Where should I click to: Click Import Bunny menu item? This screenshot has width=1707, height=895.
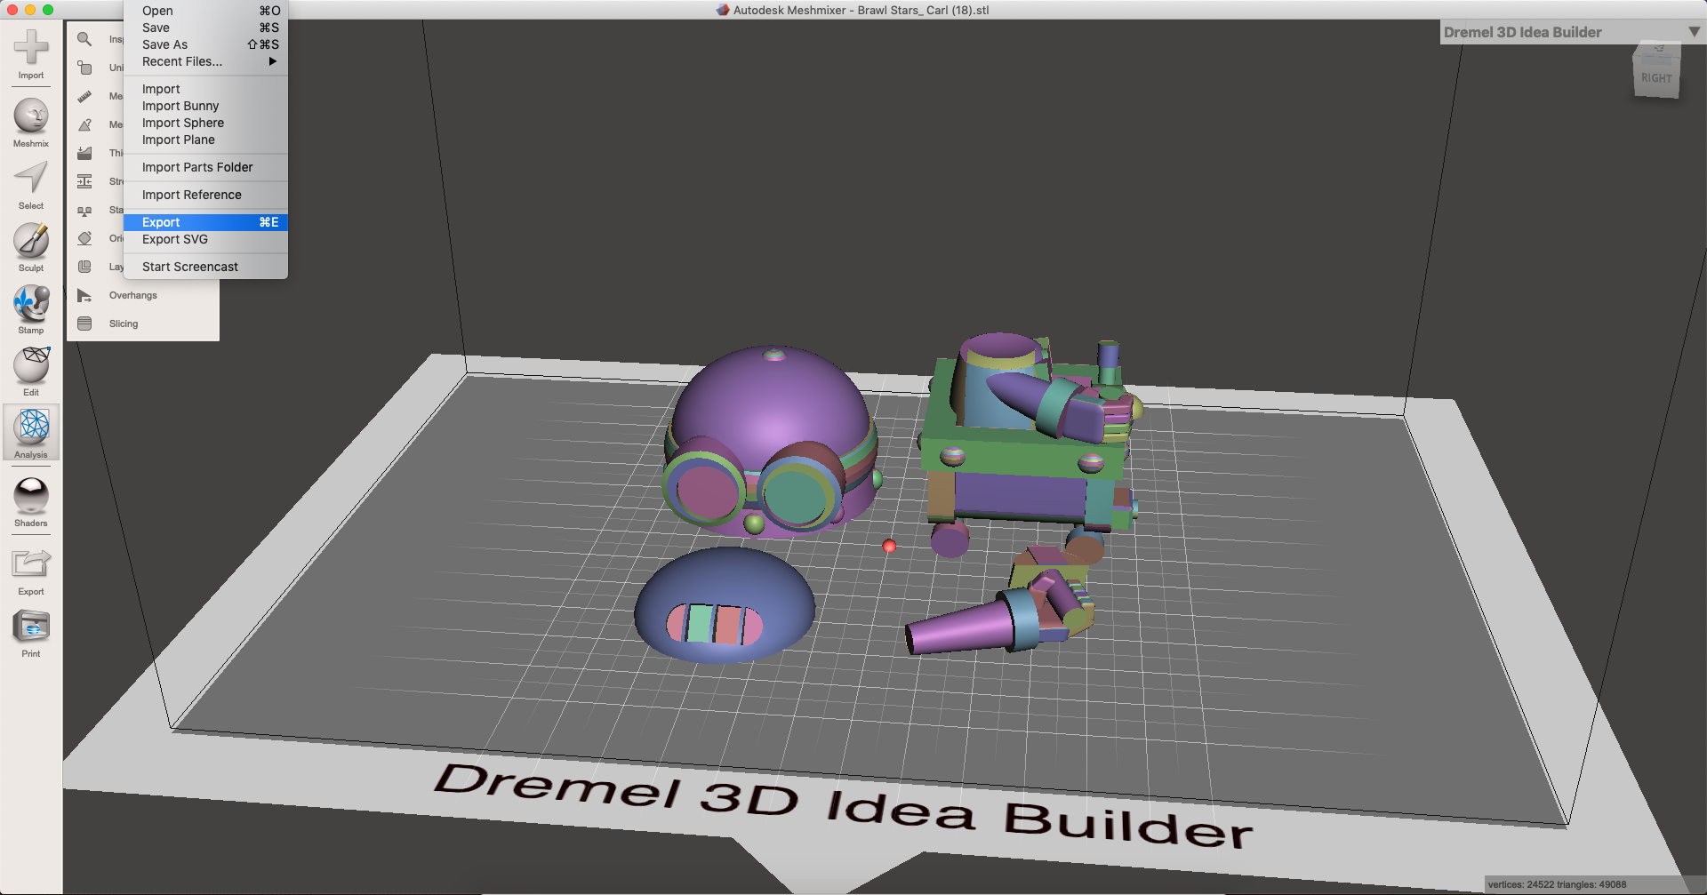(x=205, y=106)
